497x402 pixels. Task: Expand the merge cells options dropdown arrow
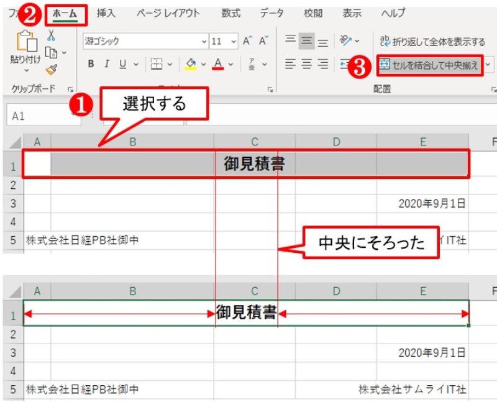[488, 65]
